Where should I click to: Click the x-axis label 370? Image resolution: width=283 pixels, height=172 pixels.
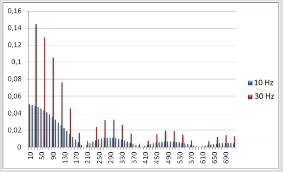point(134,157)
